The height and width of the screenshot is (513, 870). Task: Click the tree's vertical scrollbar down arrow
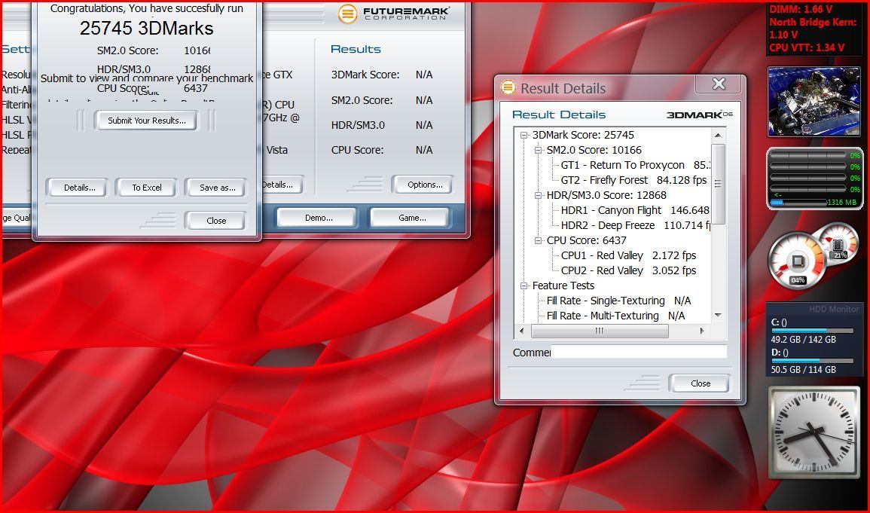(x=717, y=316)
